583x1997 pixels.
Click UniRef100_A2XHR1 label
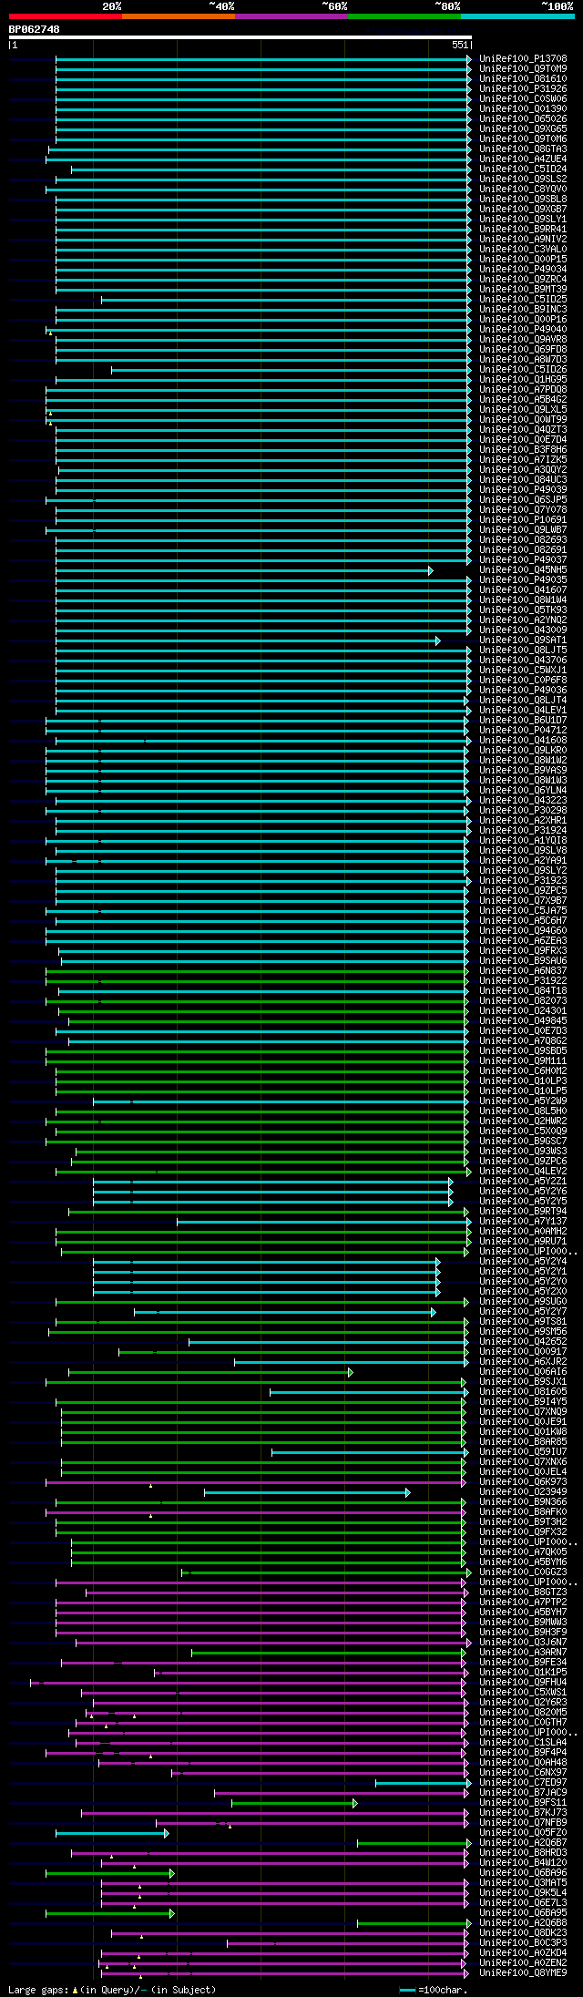pos(523,820)
